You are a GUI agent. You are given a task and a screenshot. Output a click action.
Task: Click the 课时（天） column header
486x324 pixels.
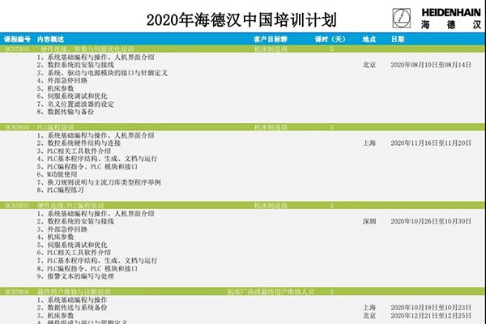click(330, 40)
